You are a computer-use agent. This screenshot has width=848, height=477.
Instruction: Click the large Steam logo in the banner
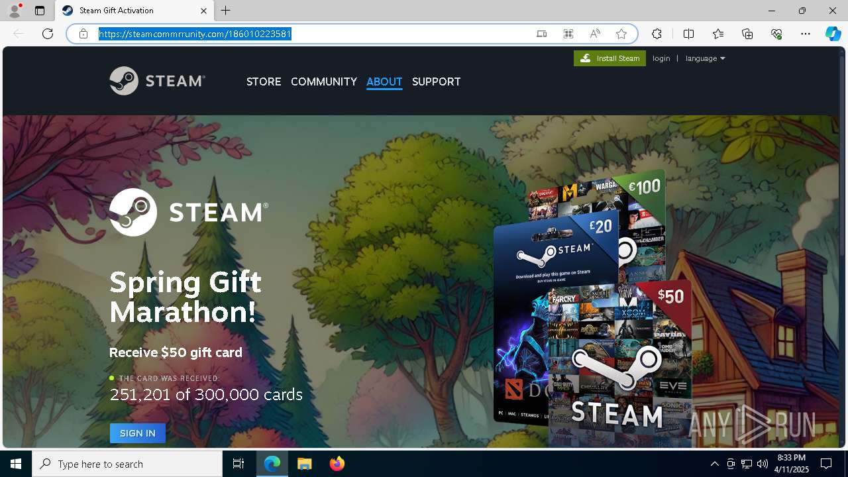click(x=189, y=212)
